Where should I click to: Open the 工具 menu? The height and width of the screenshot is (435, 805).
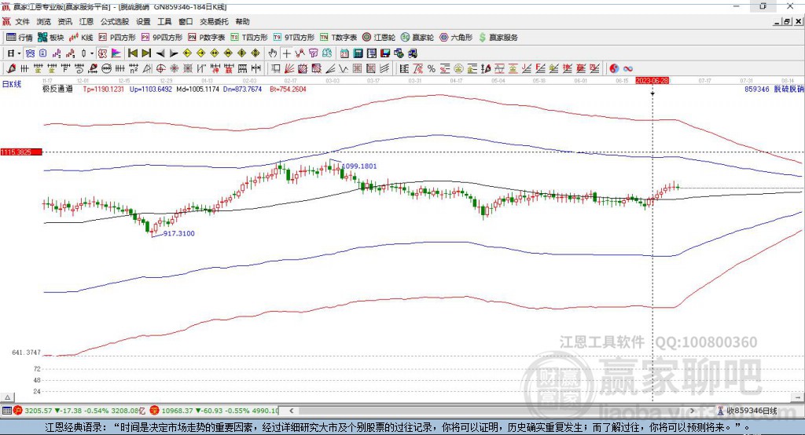pyautogui.click(x=164, y=21)
